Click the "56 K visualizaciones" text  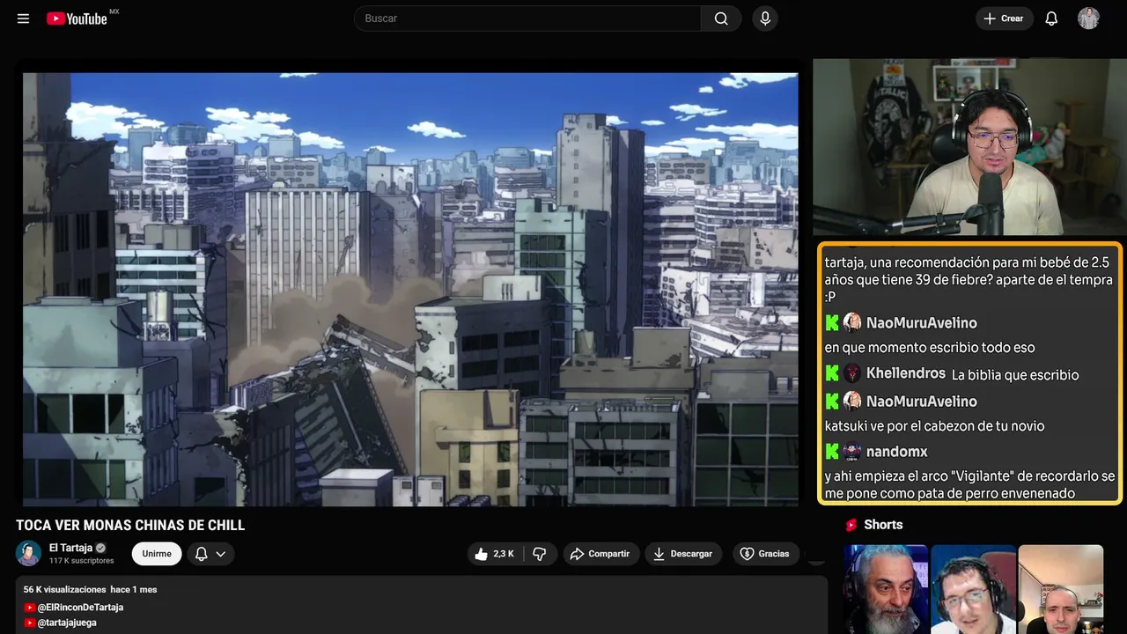65,589
